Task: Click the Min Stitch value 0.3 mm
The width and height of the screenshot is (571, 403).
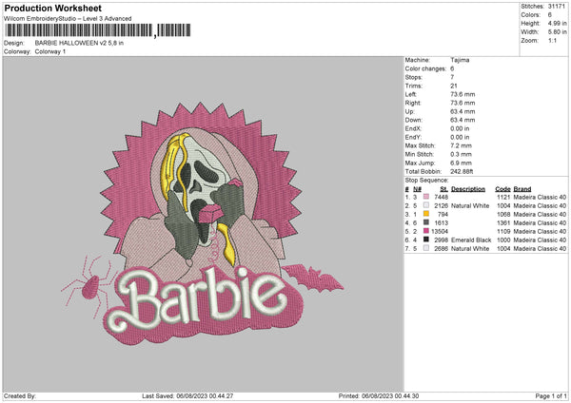Action: pyautogui.click(x=461, y=154)
